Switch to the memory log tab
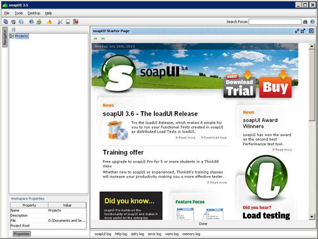 (x=191, y=234)
